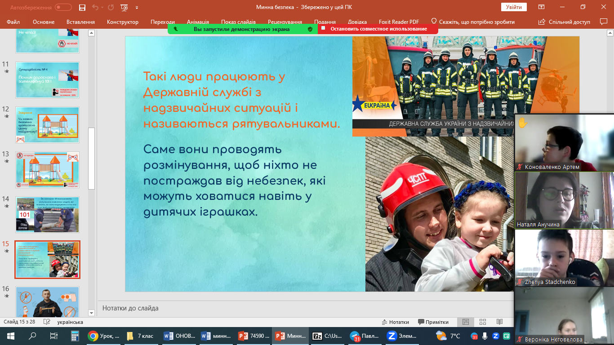This screenshot has height=345, width=614.
Task: Open the comments speech bubble icon in ribbon
Action: tap(604, 22)
